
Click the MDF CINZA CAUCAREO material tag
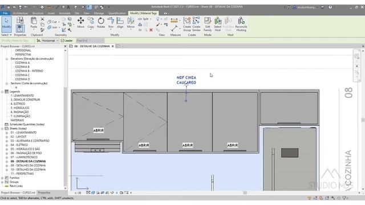coord(186,80)
